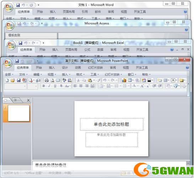Save using the floppy icon in PowerPoint's classic toolbar
This screenshot has width=194, height=178.
(18, 80)
